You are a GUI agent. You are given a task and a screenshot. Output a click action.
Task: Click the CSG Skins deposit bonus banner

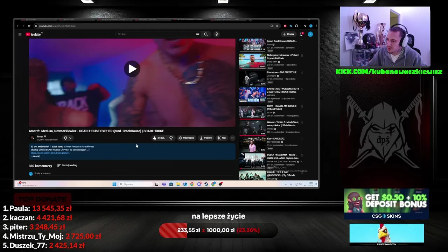point(386,204)
